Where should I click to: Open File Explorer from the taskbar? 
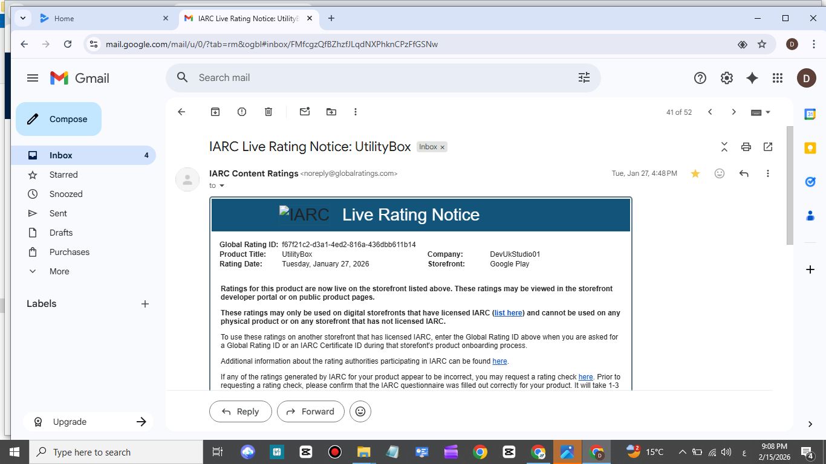pyautogui.click(x=363, y=452)
